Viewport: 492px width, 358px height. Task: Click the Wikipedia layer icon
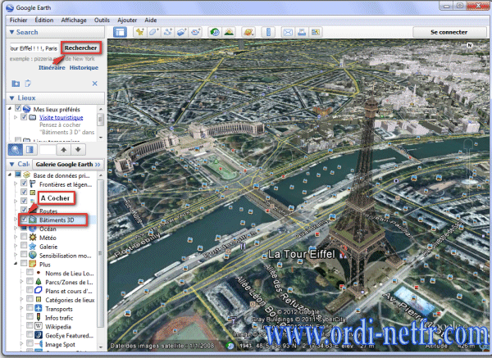(39, 326)
